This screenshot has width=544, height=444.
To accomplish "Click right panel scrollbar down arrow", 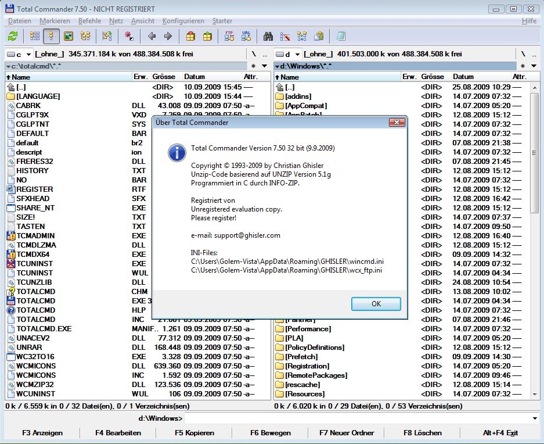I will pos(534,395).
